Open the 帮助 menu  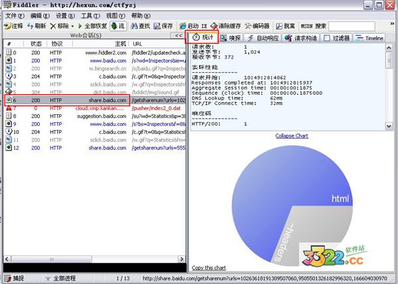point(141,16)
